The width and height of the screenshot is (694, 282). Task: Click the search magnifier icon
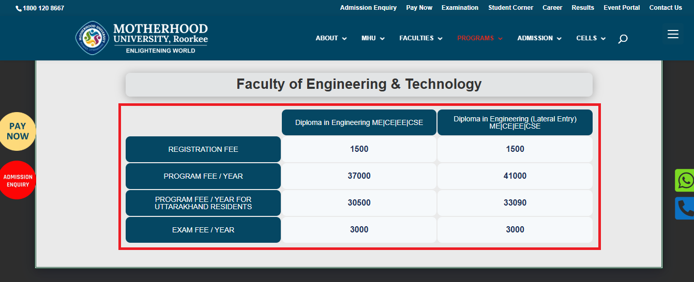click(x=623, y=39)
